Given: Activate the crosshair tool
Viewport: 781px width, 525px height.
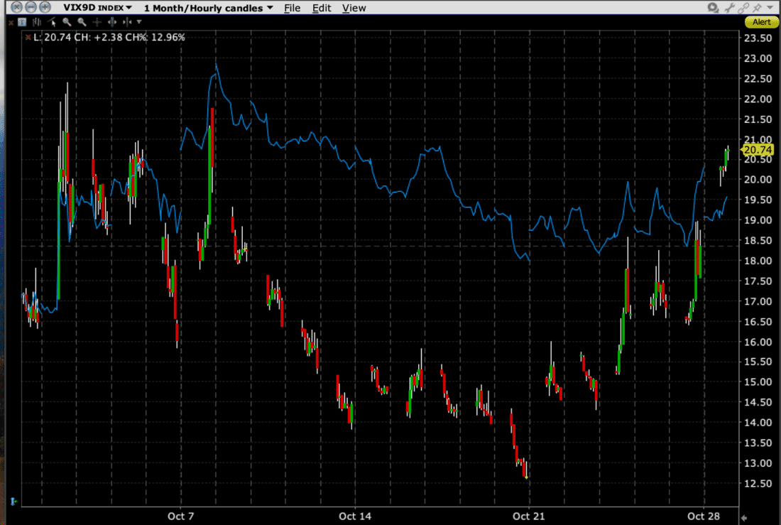Looking at the screenshot, I should (97, 22).
